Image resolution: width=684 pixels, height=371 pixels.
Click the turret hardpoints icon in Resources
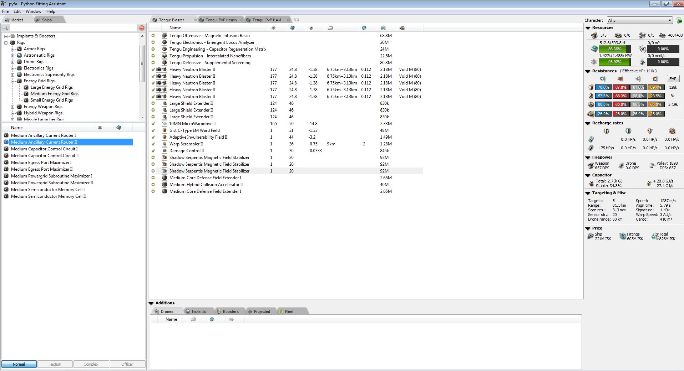[x=594, y=35]
